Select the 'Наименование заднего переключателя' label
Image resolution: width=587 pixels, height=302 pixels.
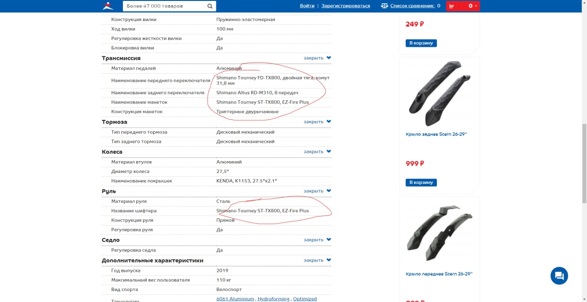158,93
